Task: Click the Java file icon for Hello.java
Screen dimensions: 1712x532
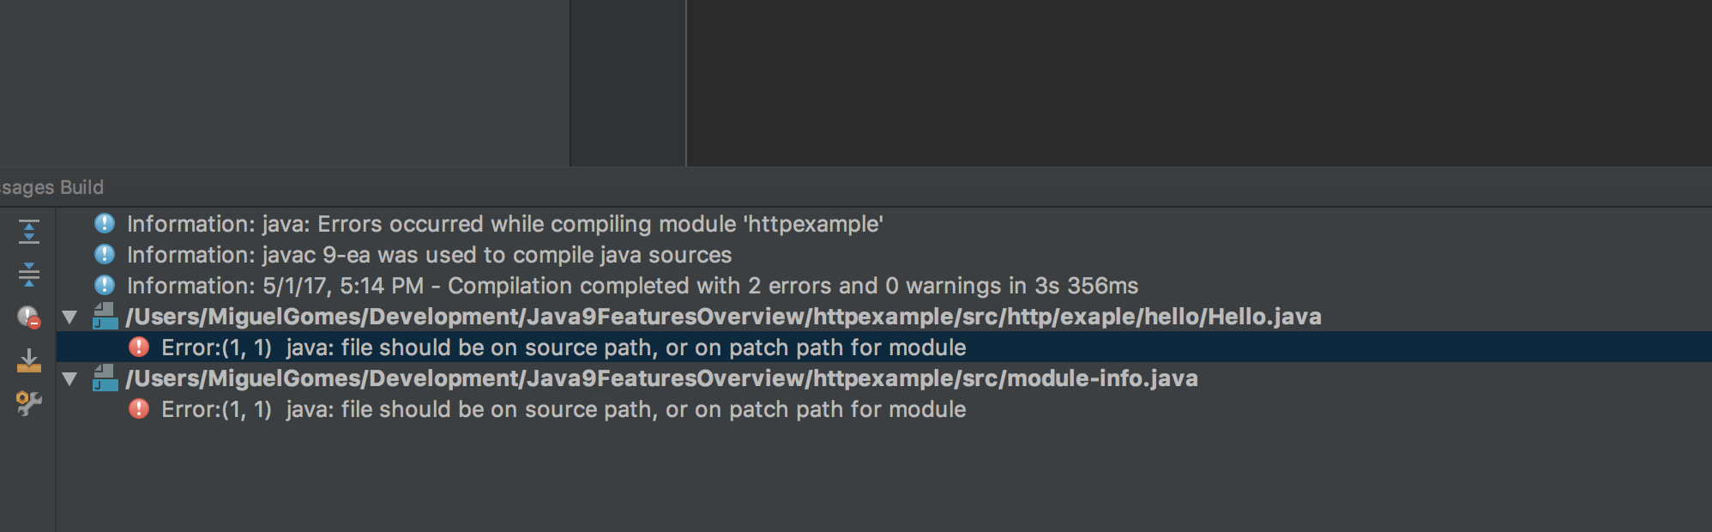Action: [x=105, y=317]
